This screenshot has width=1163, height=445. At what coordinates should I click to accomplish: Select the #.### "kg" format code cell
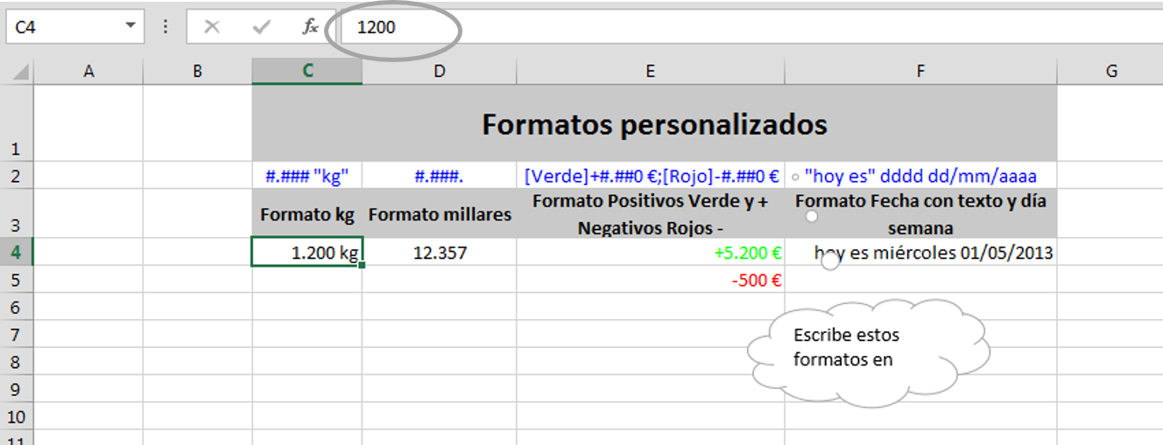click(x=307, y=176)
